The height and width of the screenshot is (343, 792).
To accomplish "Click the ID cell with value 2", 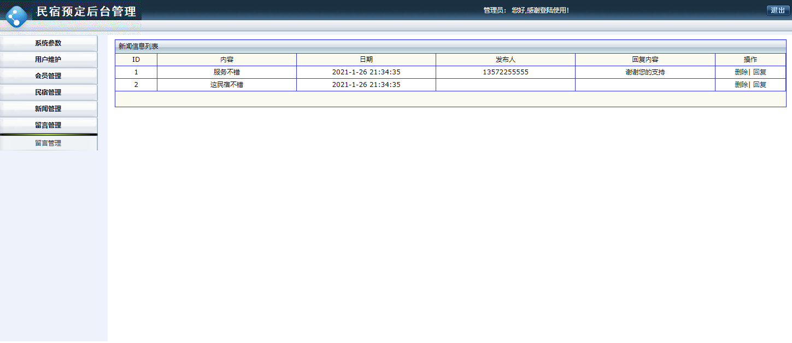I will tap(136, 85).
